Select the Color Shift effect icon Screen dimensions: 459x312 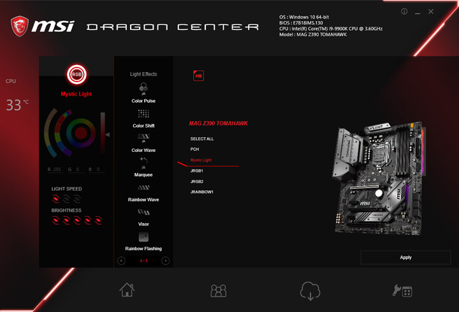(143, 114)
